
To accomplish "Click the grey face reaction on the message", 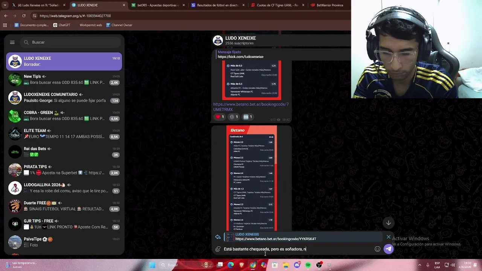I will 234,117.
